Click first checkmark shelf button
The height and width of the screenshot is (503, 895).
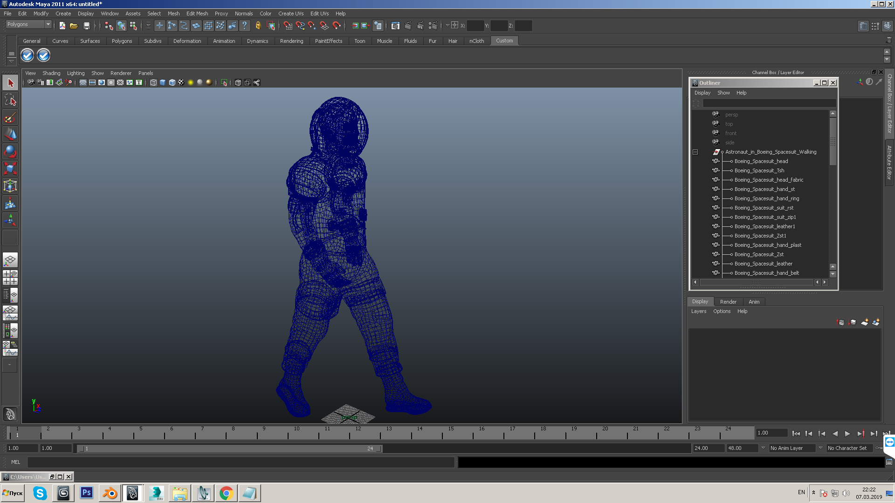(x=28, y=55)
